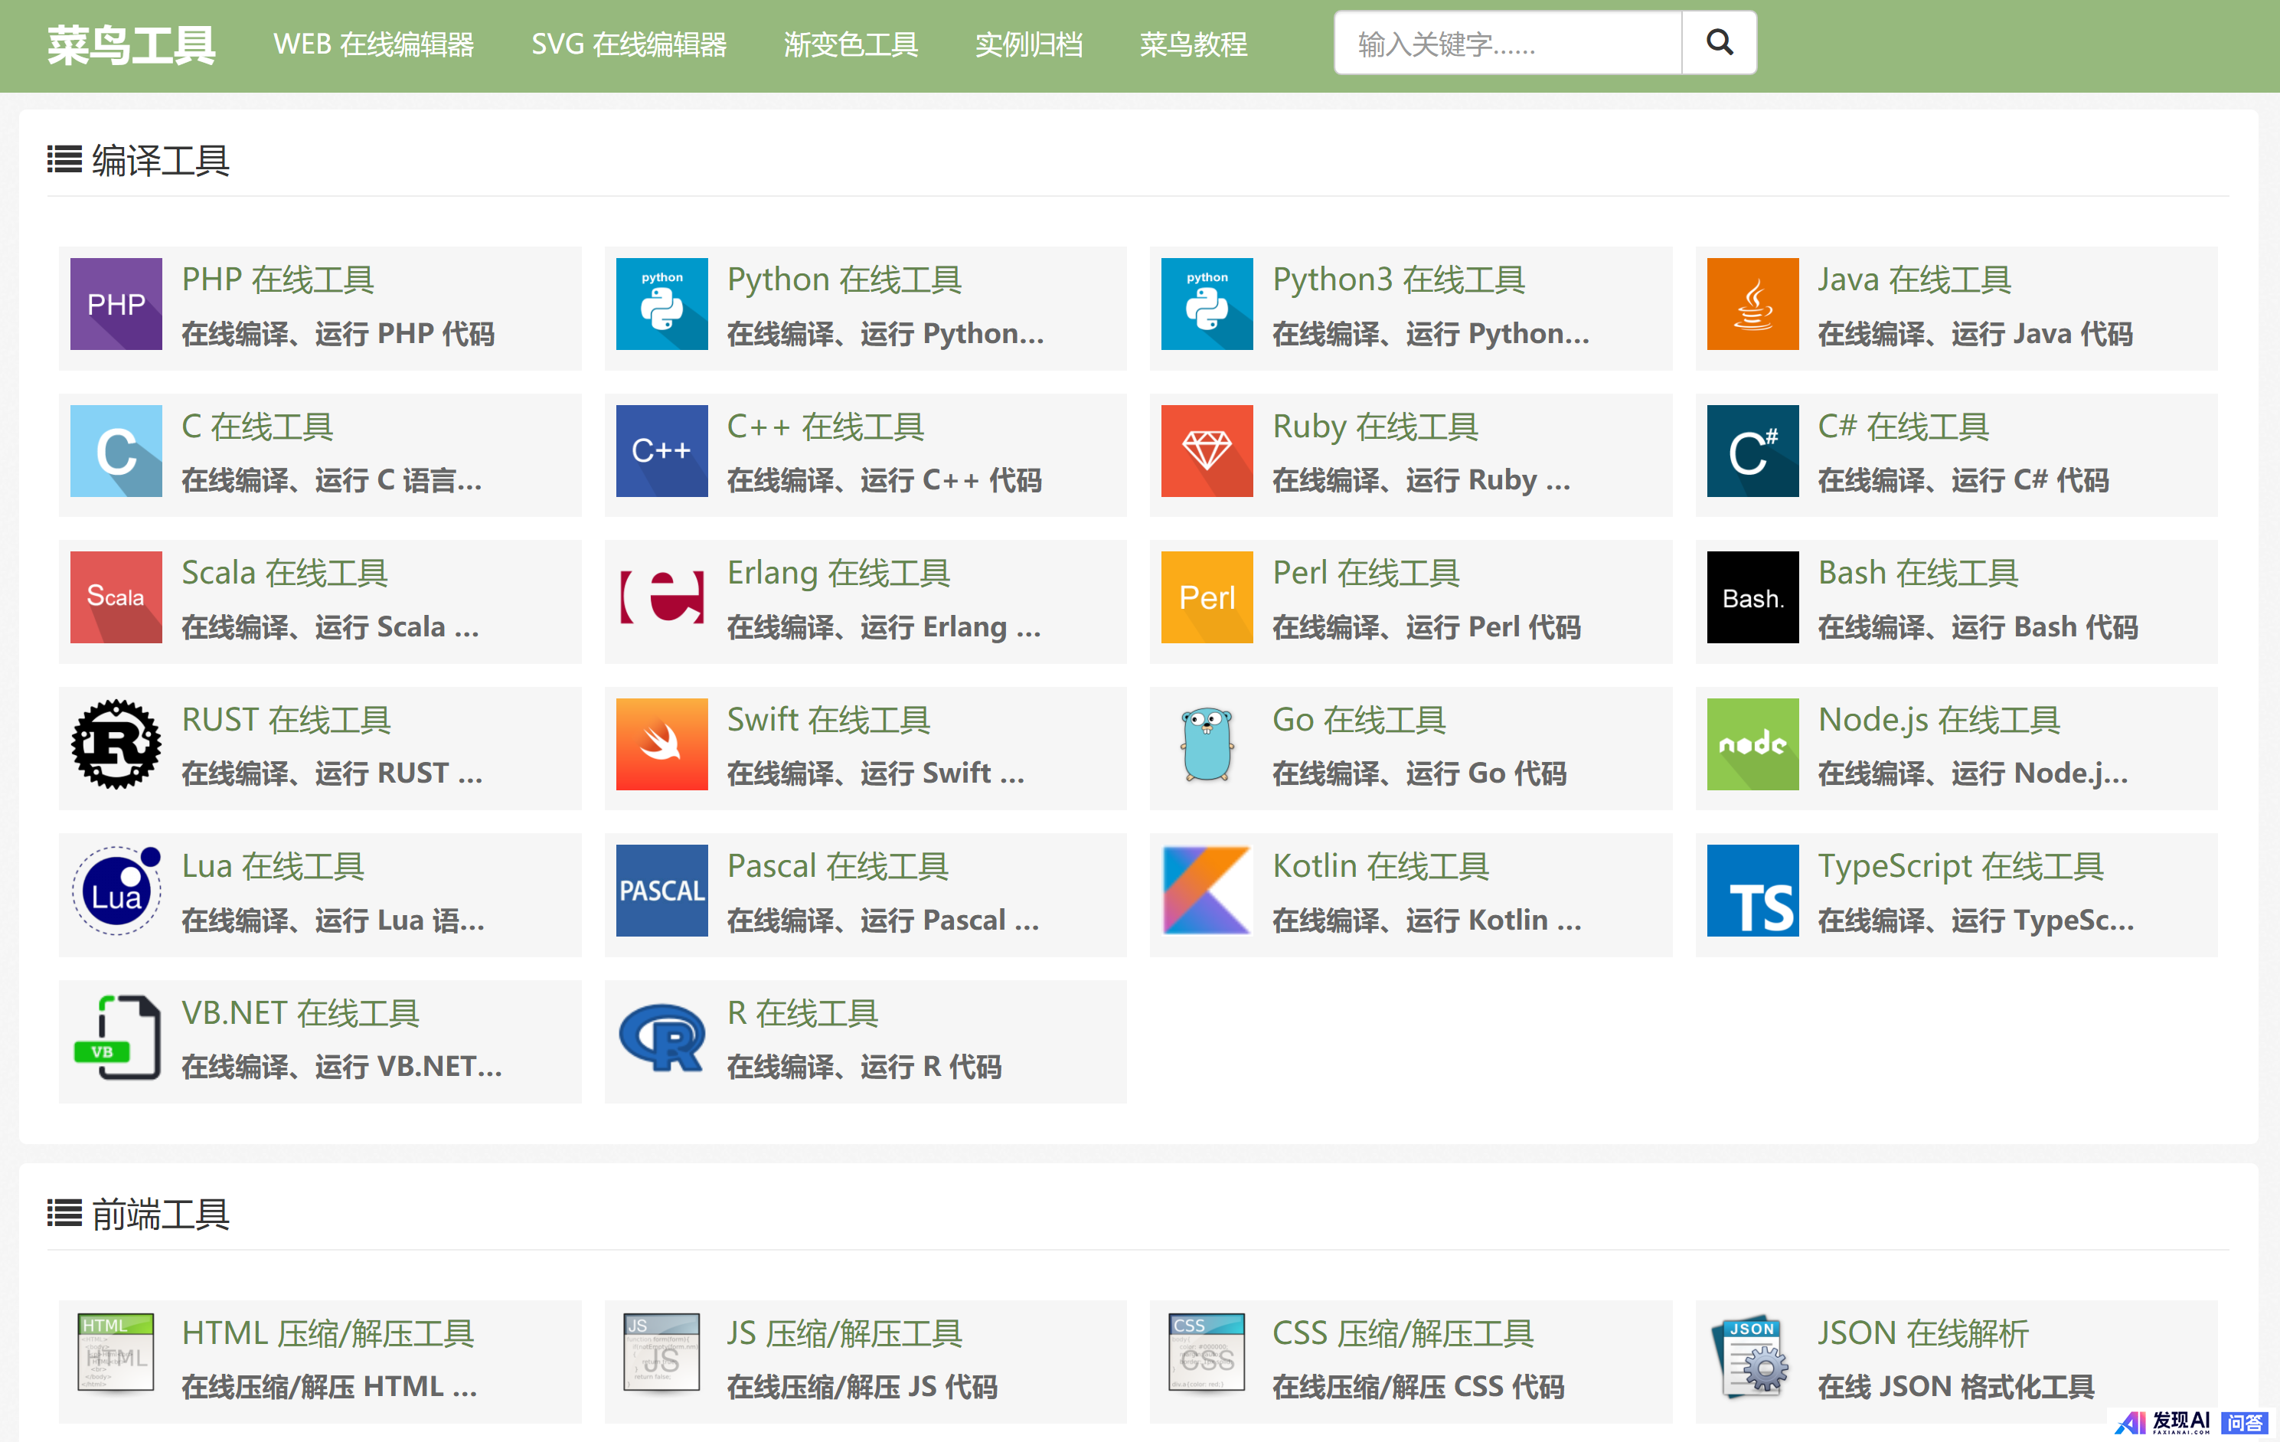
Task: Click the Go gopher icon
Action: 1207,744
